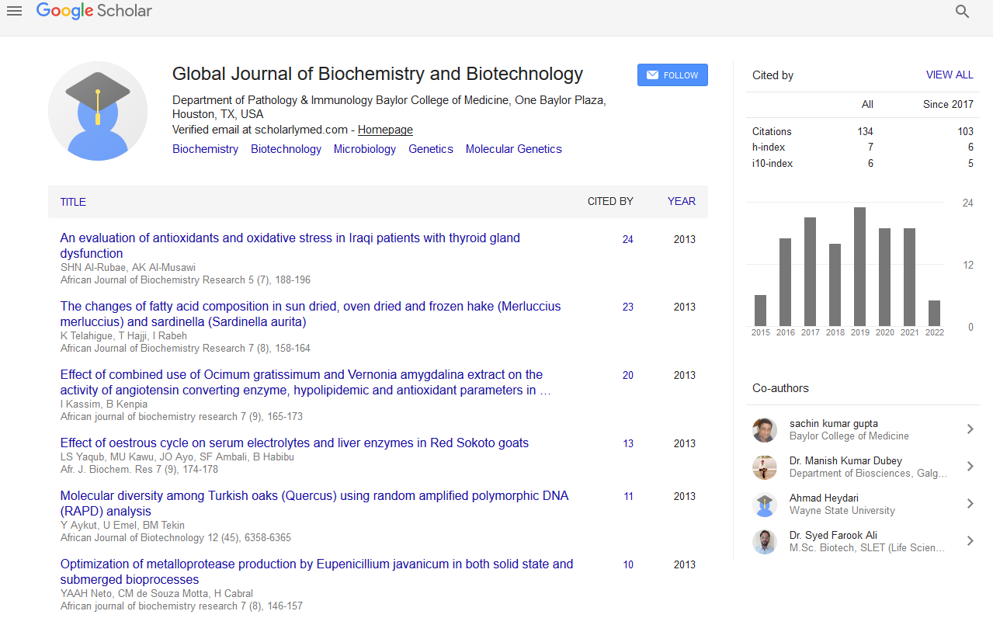Image resolution: width=993 pixels, height=618 pixels.
Task: Open article on antioxidants in Iraqi patients
Action: 290,245
